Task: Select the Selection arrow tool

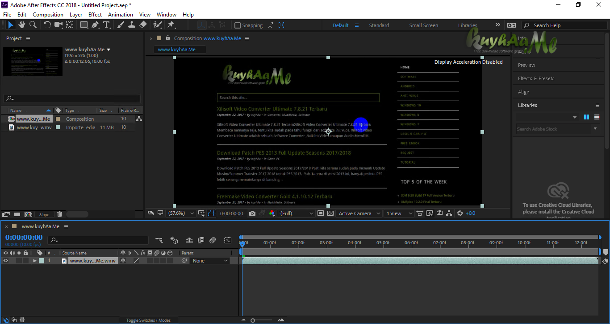Action: [x=11, y=25]
